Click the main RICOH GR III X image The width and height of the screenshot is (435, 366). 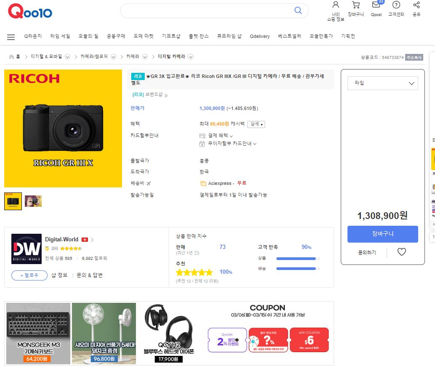coord(63,128)
